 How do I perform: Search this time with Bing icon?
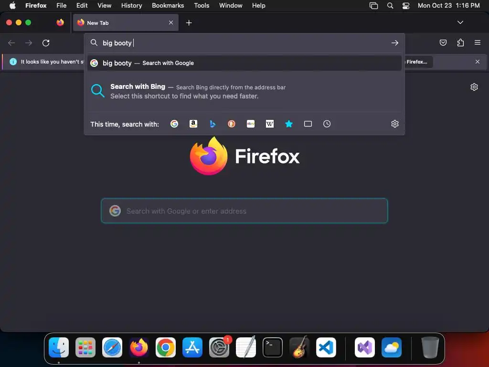click(213, 124)
